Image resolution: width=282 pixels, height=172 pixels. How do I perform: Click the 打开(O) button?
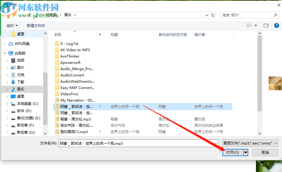[233, 153]
